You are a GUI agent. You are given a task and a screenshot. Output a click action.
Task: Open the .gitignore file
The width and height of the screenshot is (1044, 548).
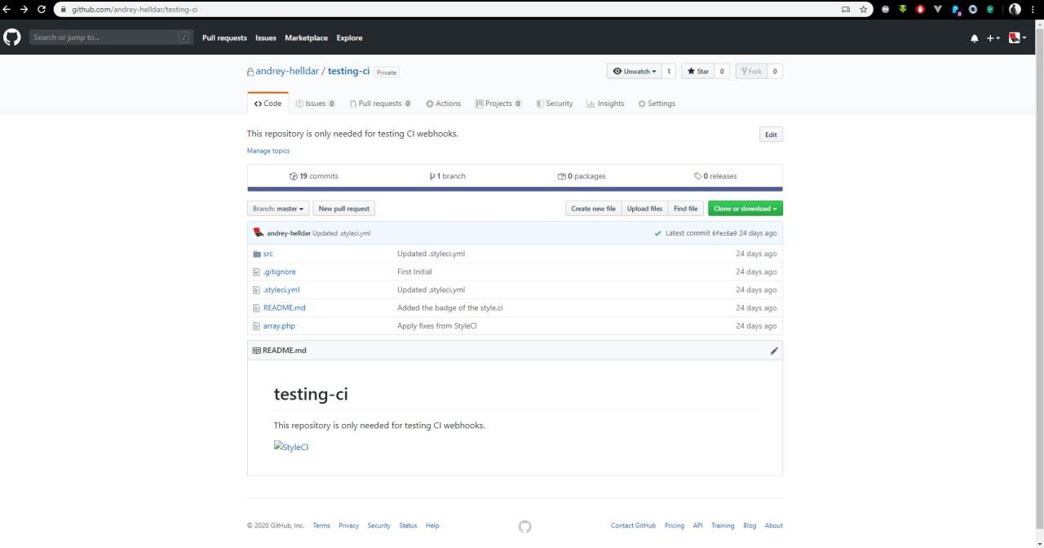pyautogui.click(x=280, y=272)
